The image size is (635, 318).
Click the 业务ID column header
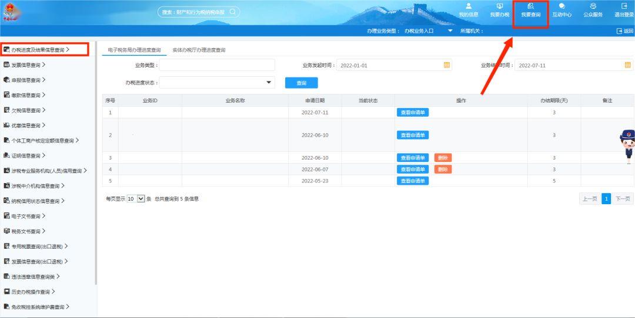pos(150,100)
